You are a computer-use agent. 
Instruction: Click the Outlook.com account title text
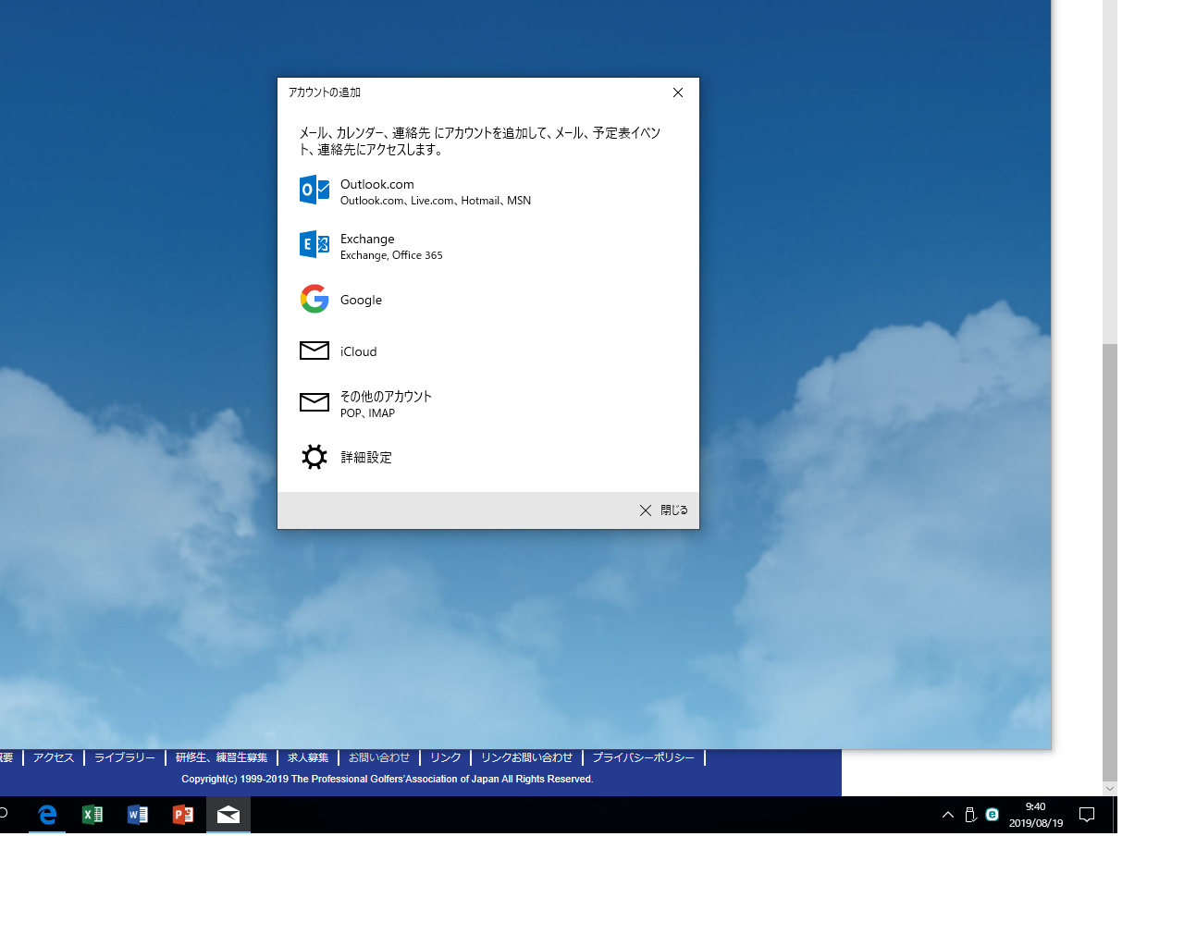[x=377, y=184]
